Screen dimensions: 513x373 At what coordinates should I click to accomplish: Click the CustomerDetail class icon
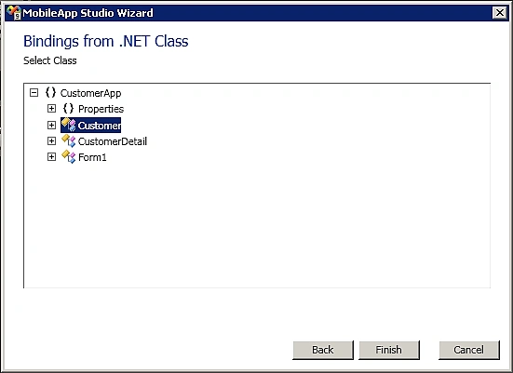pyautogui.click(x=69, y=140)
